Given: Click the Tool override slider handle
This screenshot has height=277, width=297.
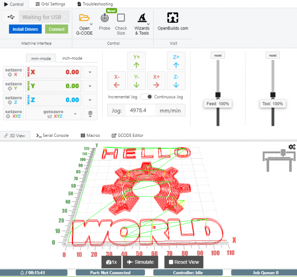Looking at the screenshot, I should (273, 95).
